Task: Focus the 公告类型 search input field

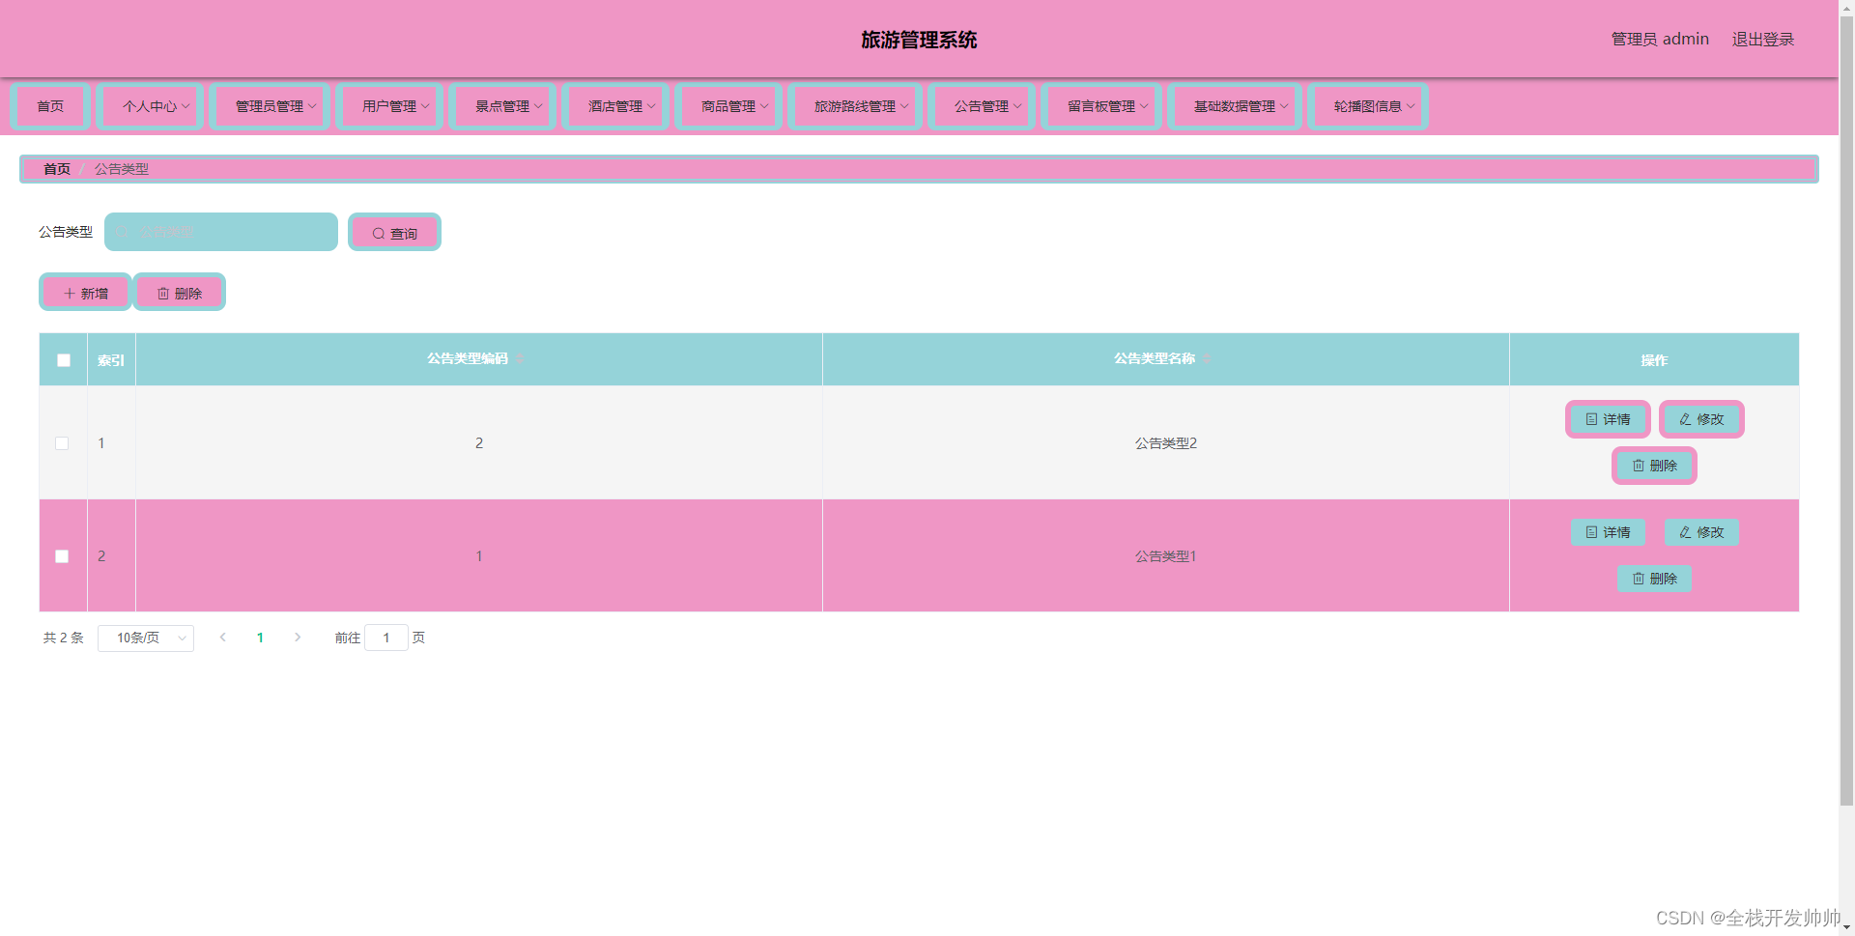Action: point(221,232)
